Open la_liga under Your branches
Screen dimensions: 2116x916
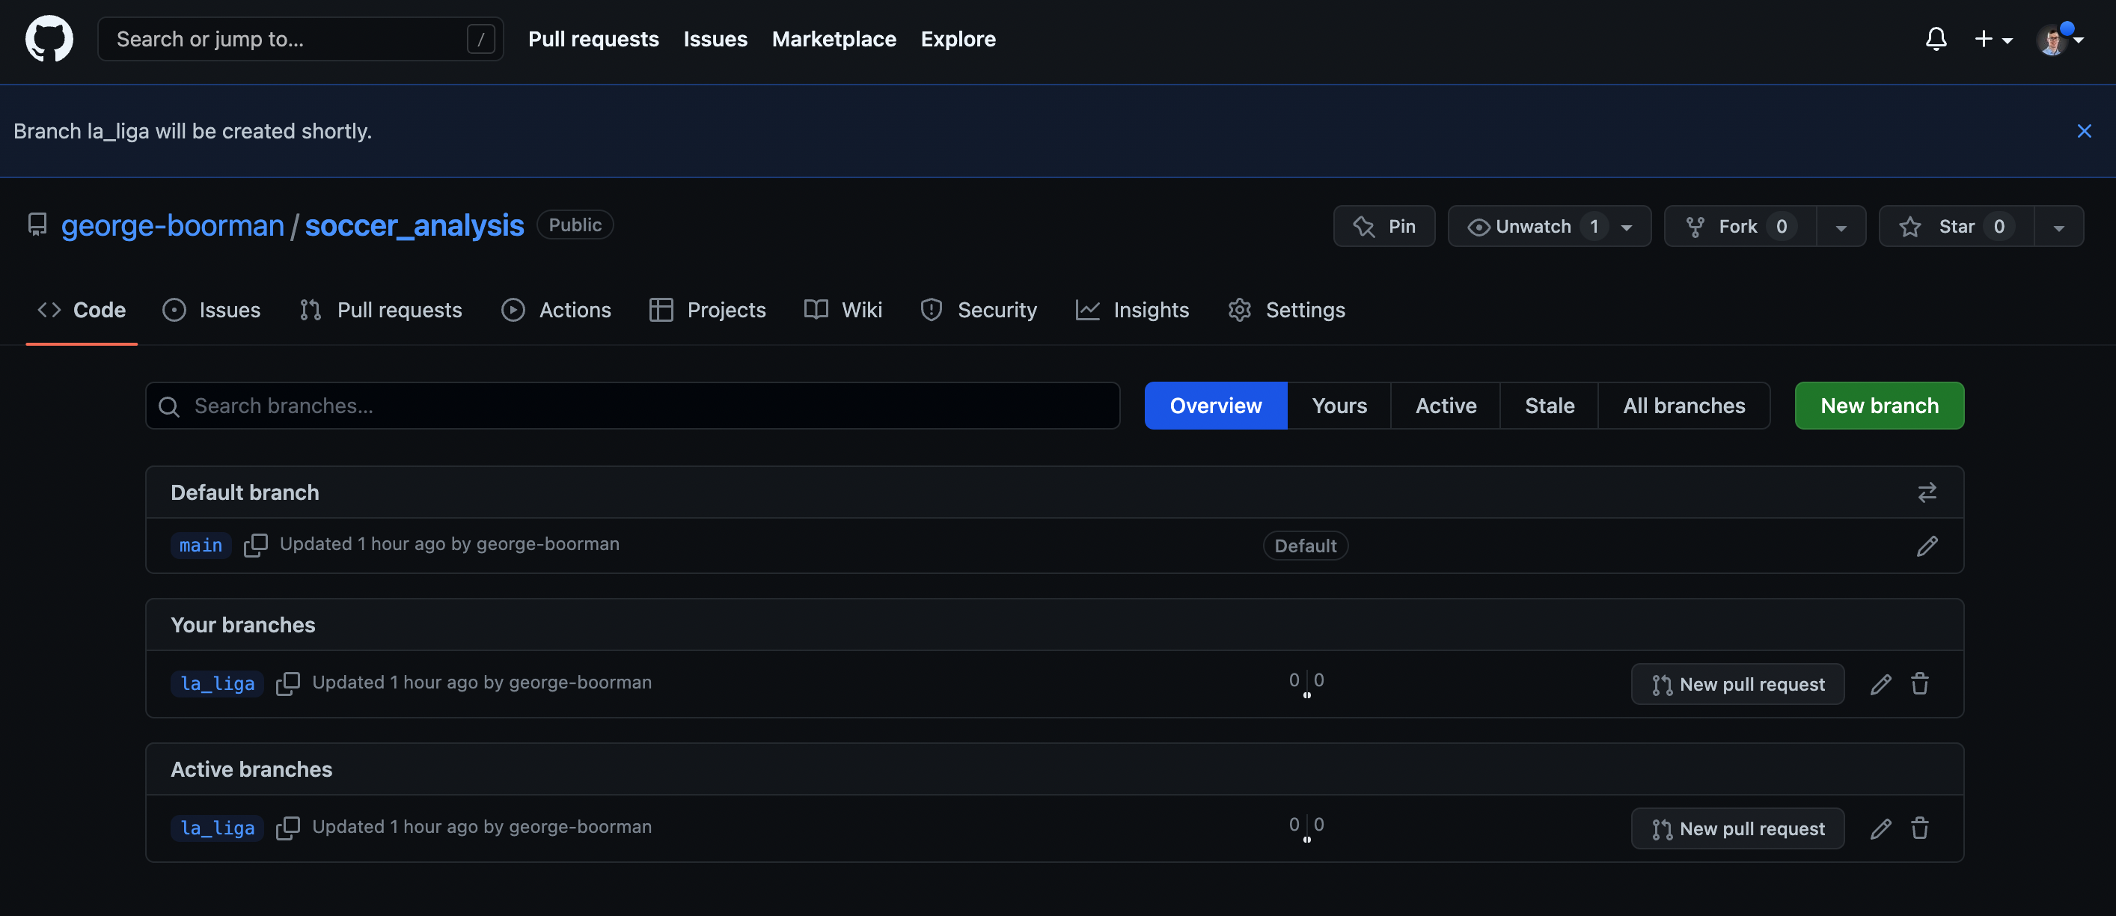217,683
